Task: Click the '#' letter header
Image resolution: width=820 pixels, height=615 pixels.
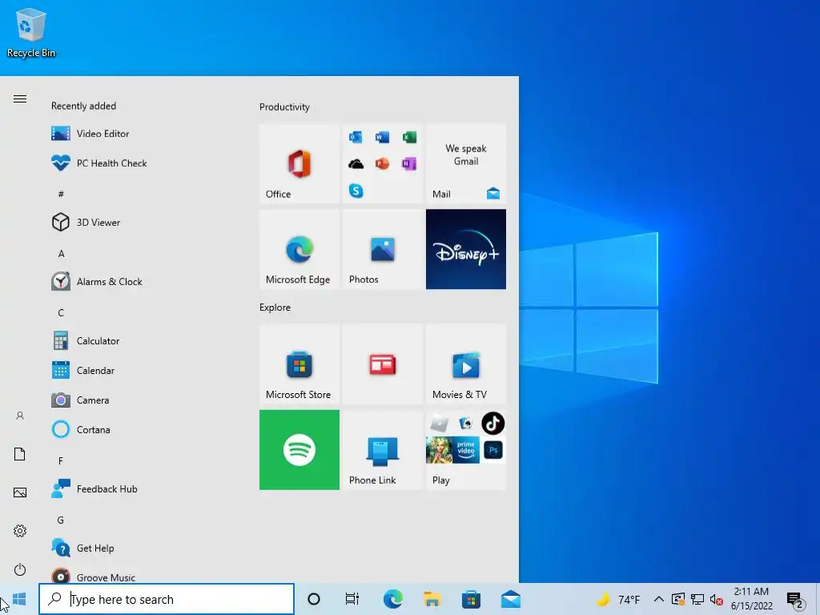Action: click(x=61, y=194)
